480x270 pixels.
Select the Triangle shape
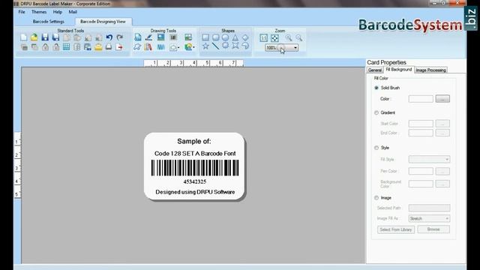tap(235, 37)
